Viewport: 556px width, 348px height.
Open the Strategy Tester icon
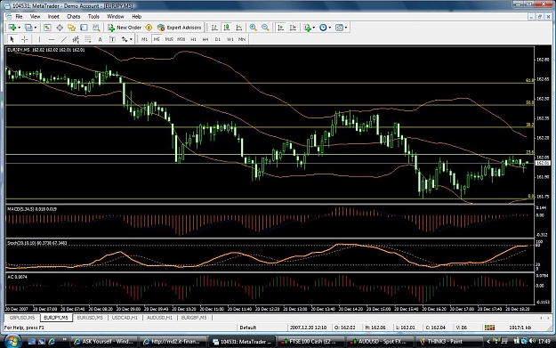(96, 28)
